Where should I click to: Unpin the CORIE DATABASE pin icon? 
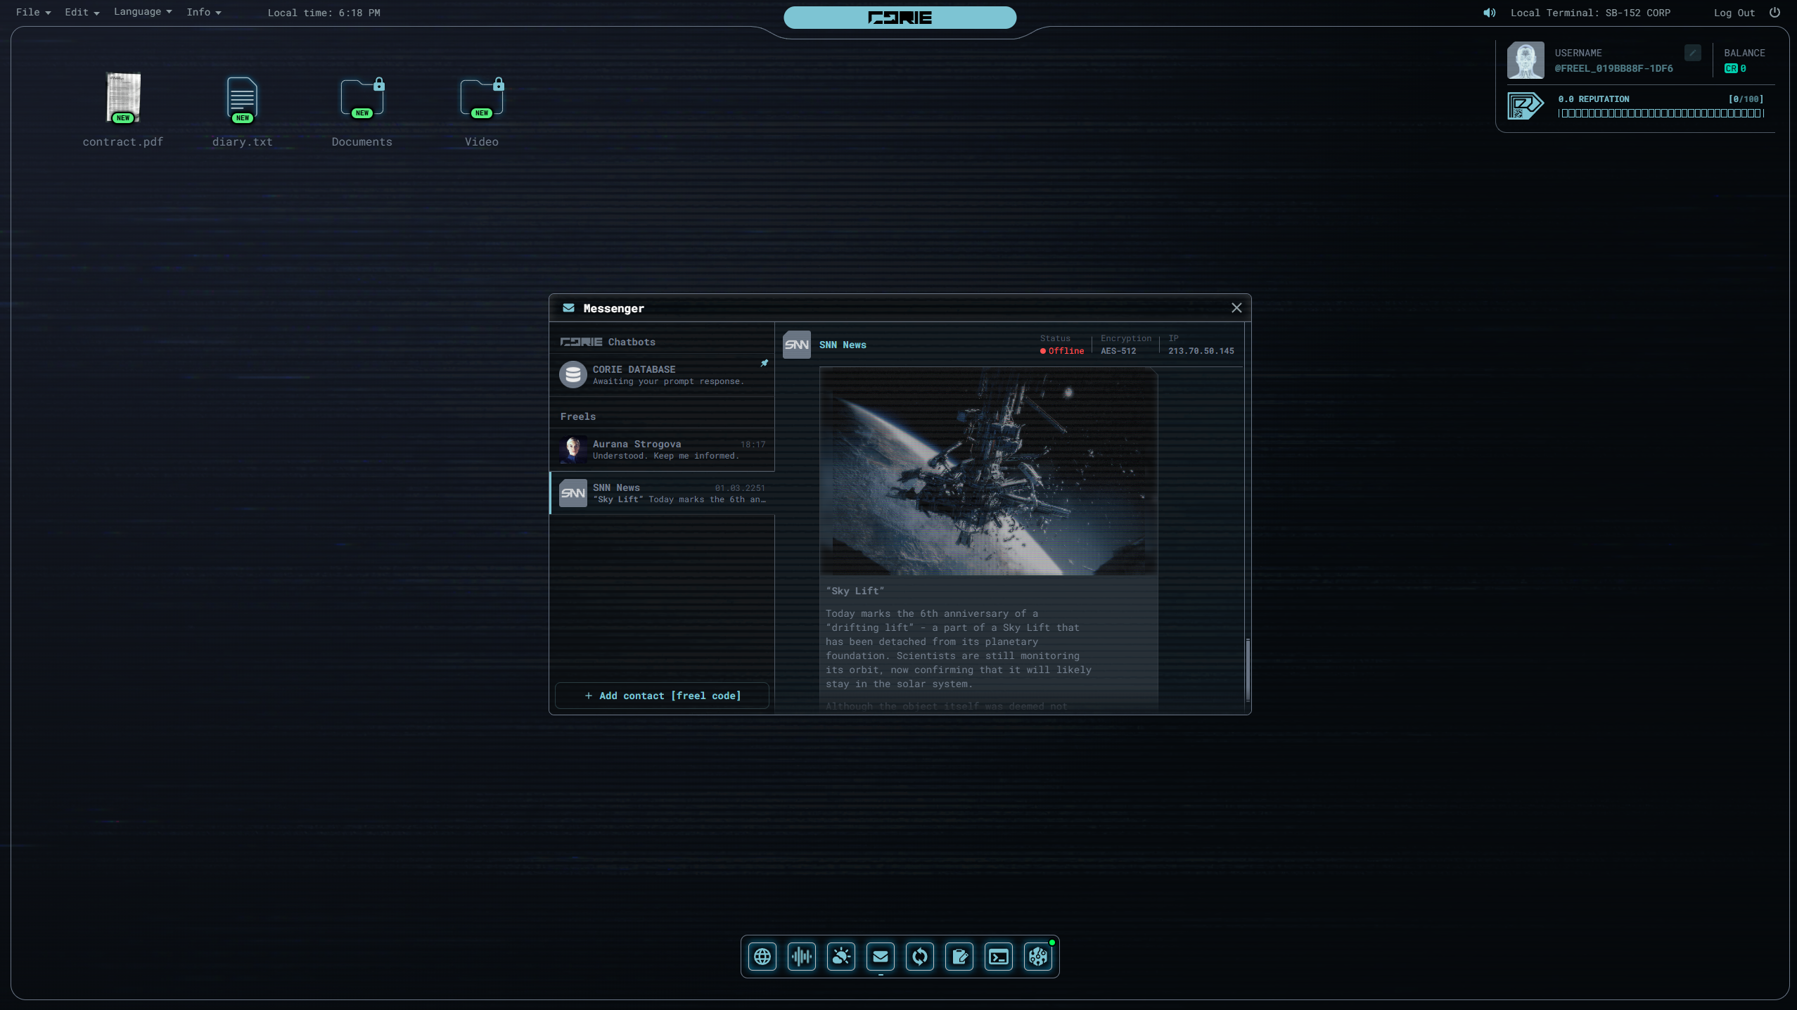[x=765, y=363]
